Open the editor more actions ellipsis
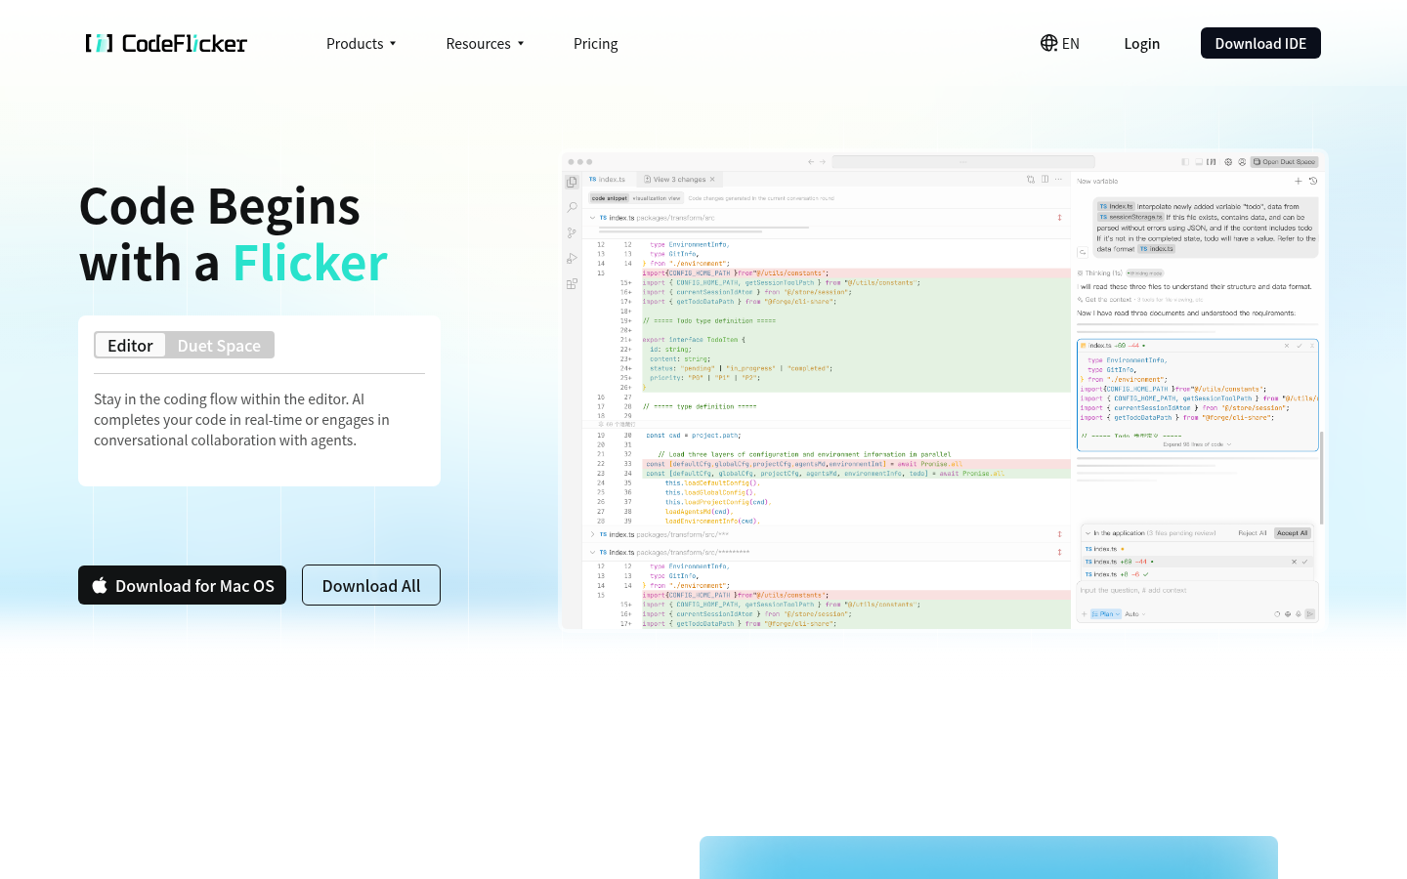 coord(1058,180)
